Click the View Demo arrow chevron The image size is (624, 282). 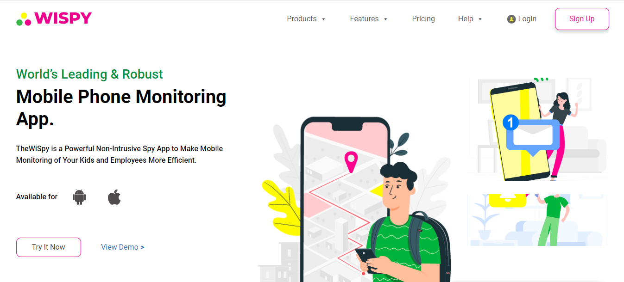click(x=142, y=247)
